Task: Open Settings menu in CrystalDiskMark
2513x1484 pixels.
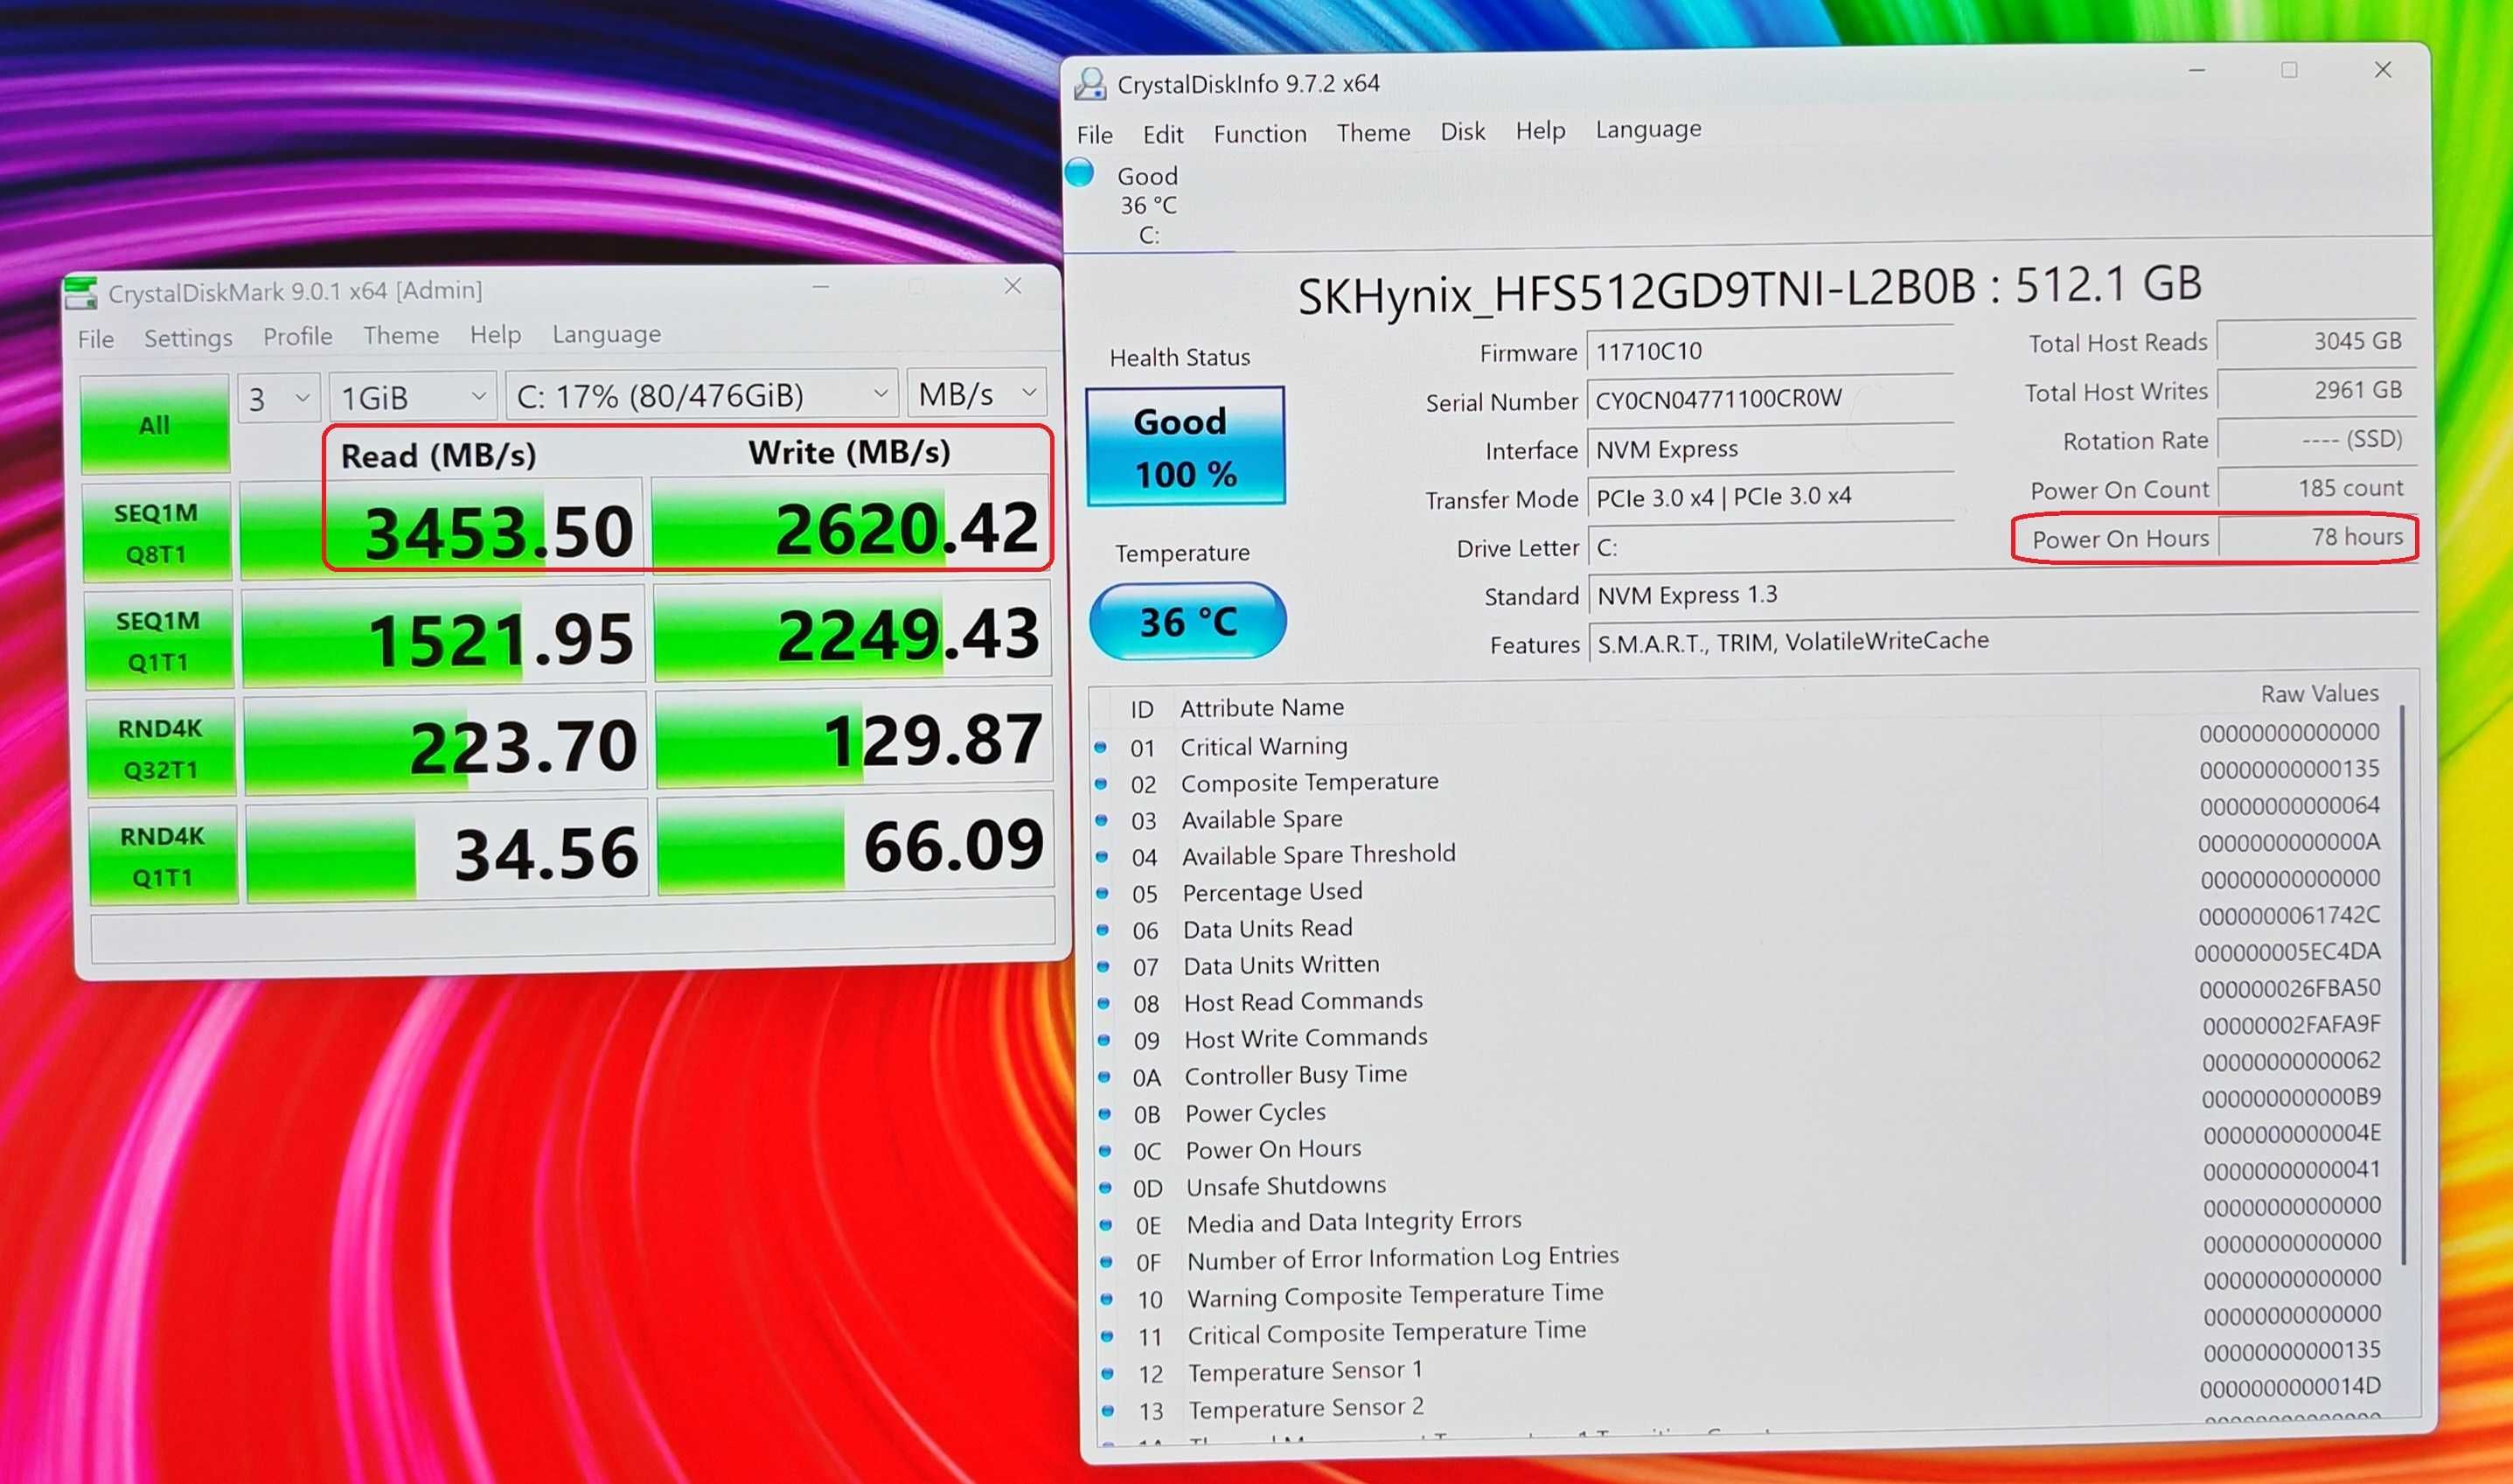Action: (188, 338)
